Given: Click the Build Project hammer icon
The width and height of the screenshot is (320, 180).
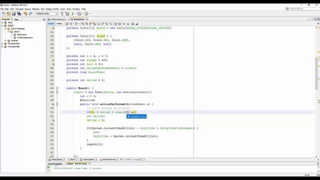Looking at the screenshot, I should coord(62,13).
